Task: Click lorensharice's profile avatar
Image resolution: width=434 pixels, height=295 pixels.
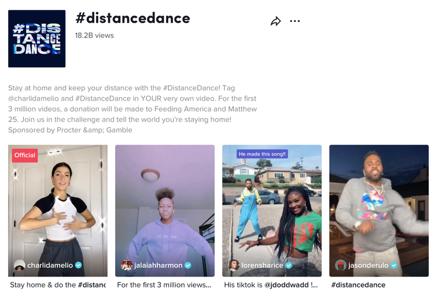Action: click(234, 265)
